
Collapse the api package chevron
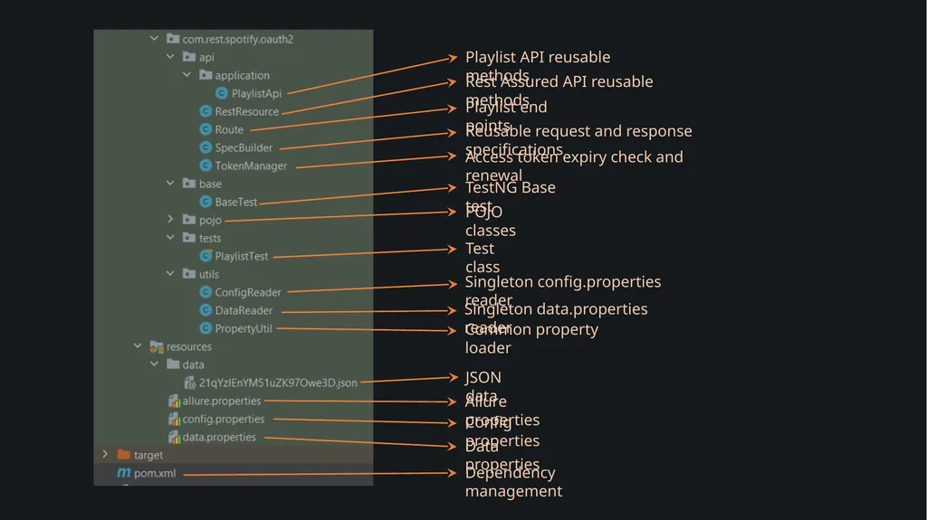pos(170,57)
